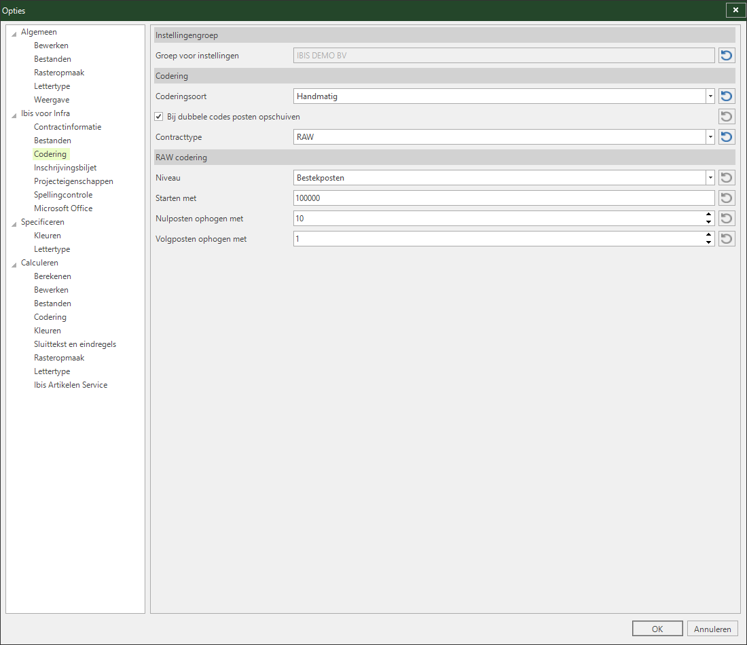The image size is (747, 645).
Task: Open Berekenen under Calculeren
Action: tap(52, 276)
